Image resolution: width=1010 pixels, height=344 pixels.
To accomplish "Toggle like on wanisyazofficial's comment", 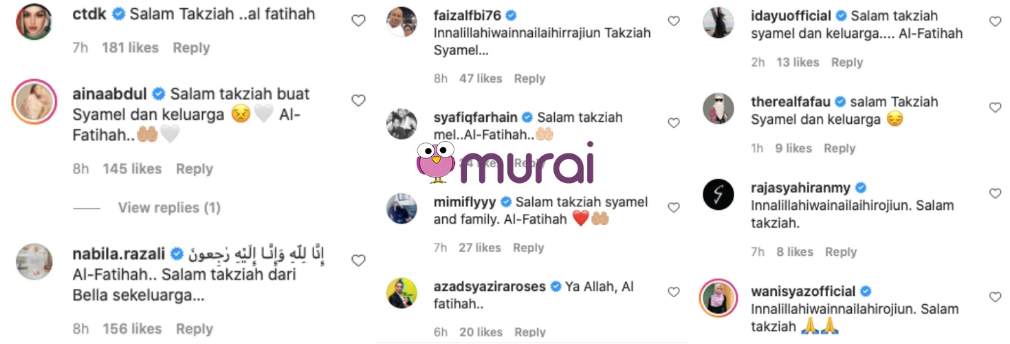I will click(995, 297).
